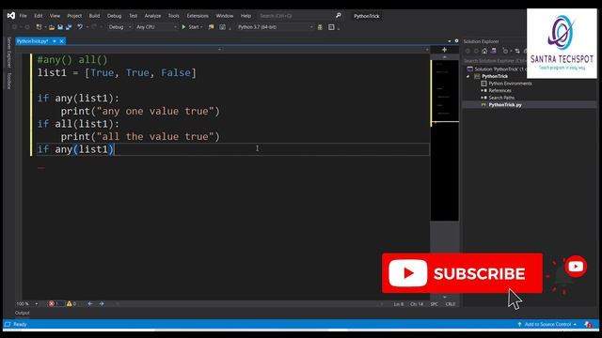Click Solution Explorer pending changes filter icon
Image resolution: width=602 pixels, height=338 pixels.
pos(506,51)
